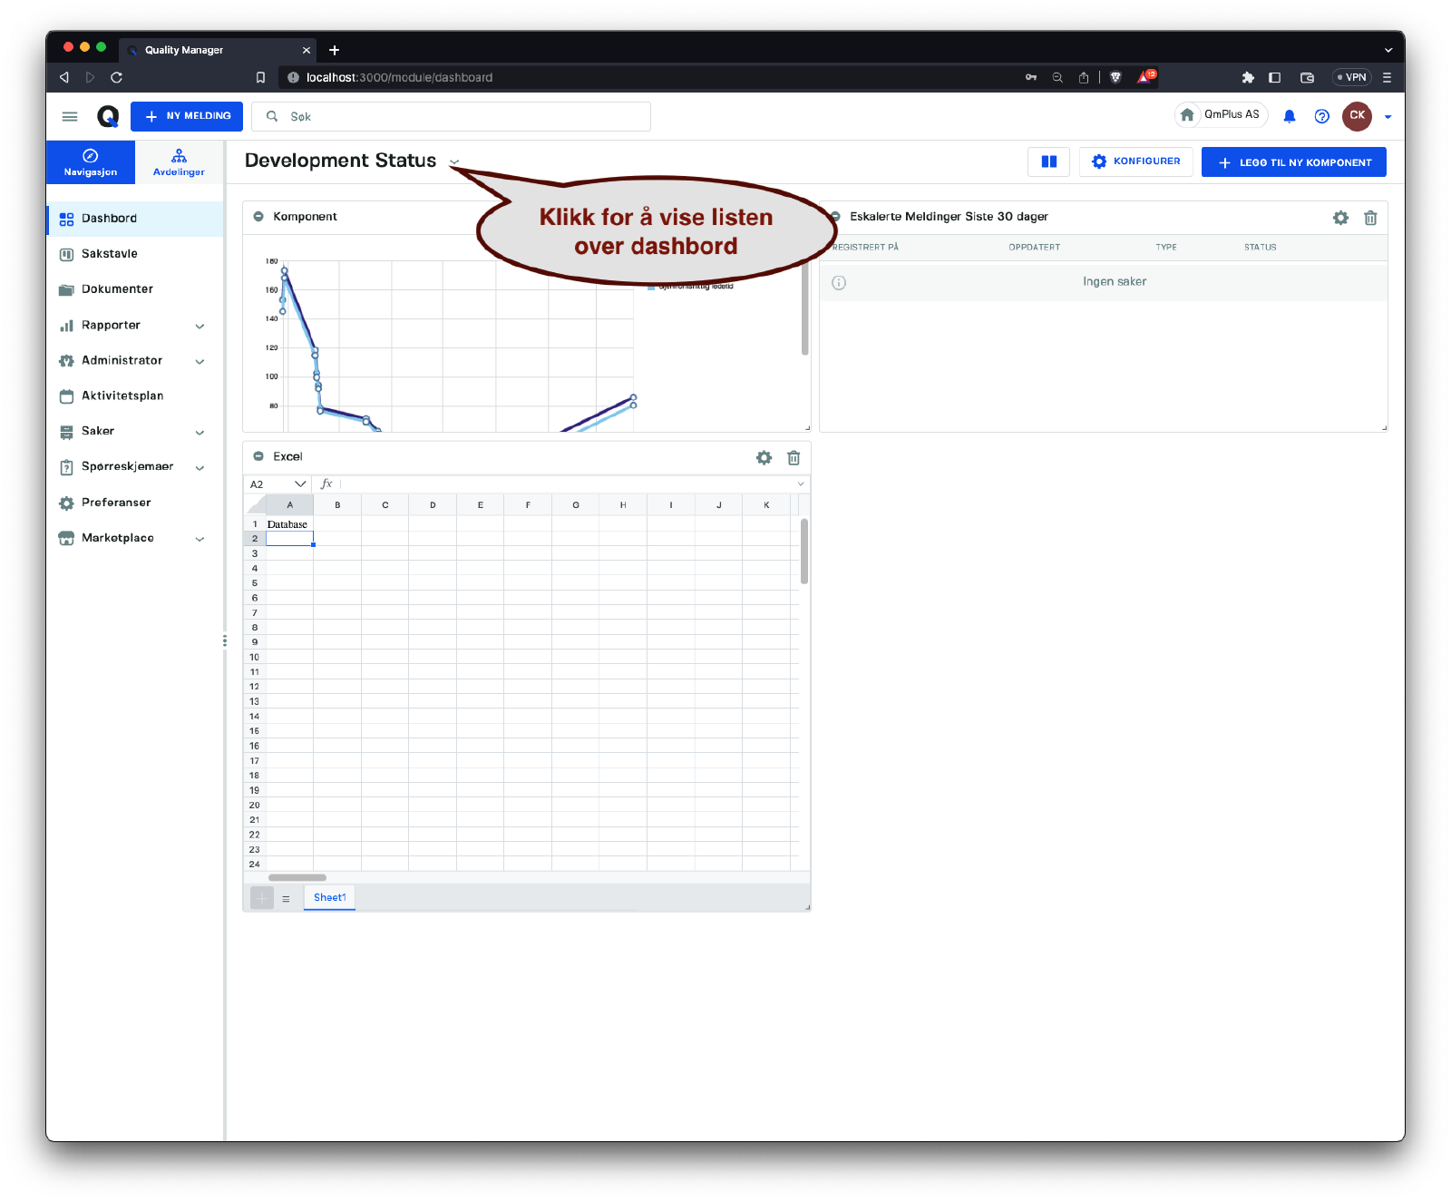Collapse the Excel panel toggle
This screenshot has height=1202, width=1451.
pos(258,456)
